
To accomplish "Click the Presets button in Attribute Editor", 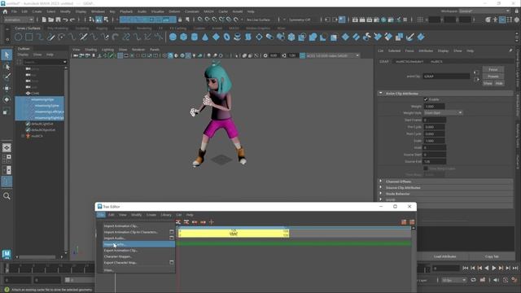I will coord(493,77).
